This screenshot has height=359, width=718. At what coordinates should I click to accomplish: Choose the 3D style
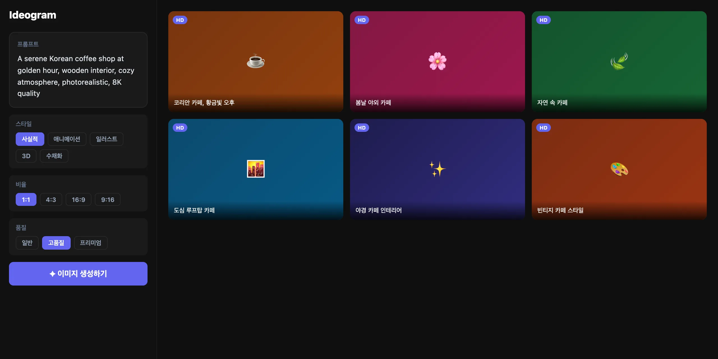tap(26, 156)
